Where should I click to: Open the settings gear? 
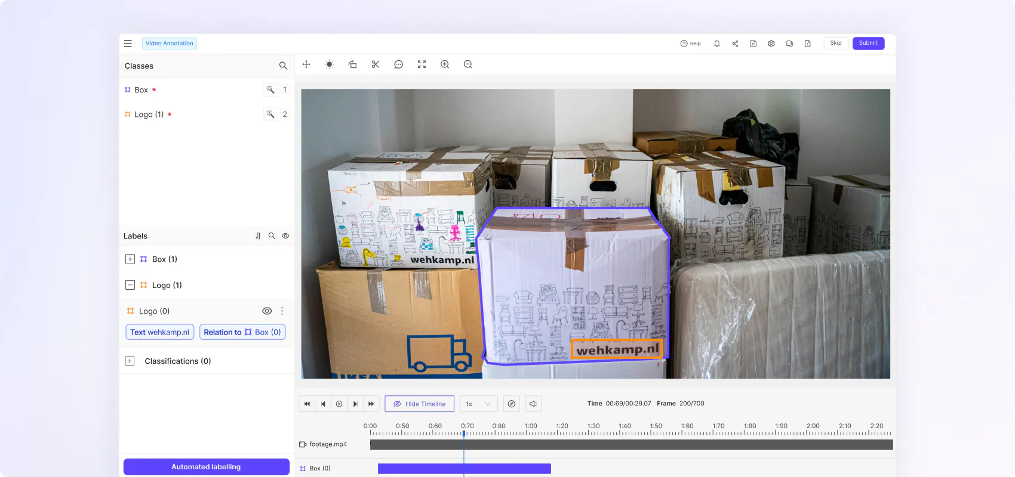click(x=771, y=44)
